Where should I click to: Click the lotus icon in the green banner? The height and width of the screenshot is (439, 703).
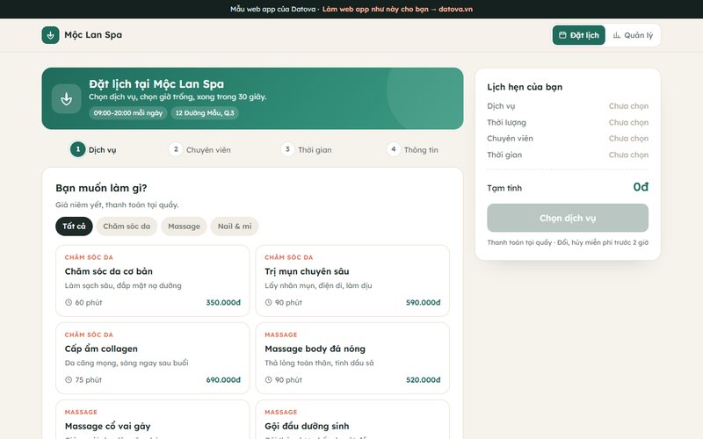[x=67, y=98]
